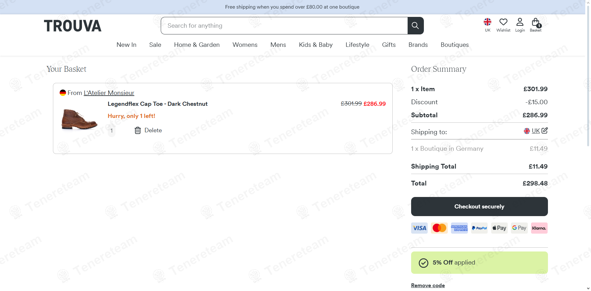Click the Remove code link

(428, 285)
